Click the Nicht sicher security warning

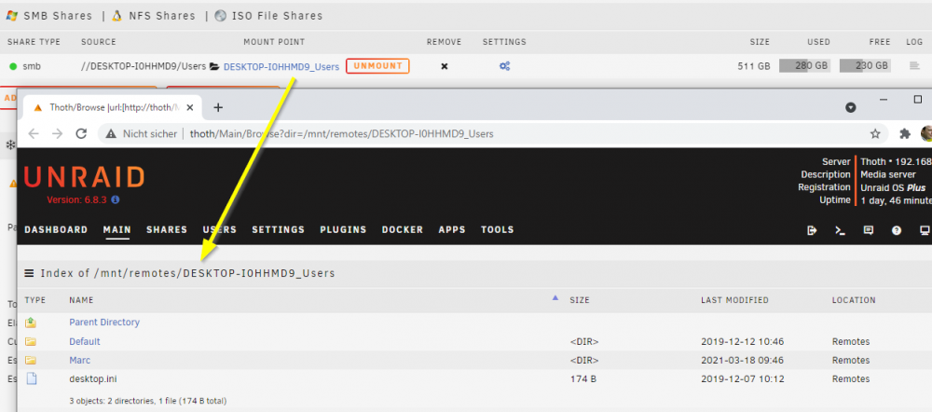tap(141, 134)
